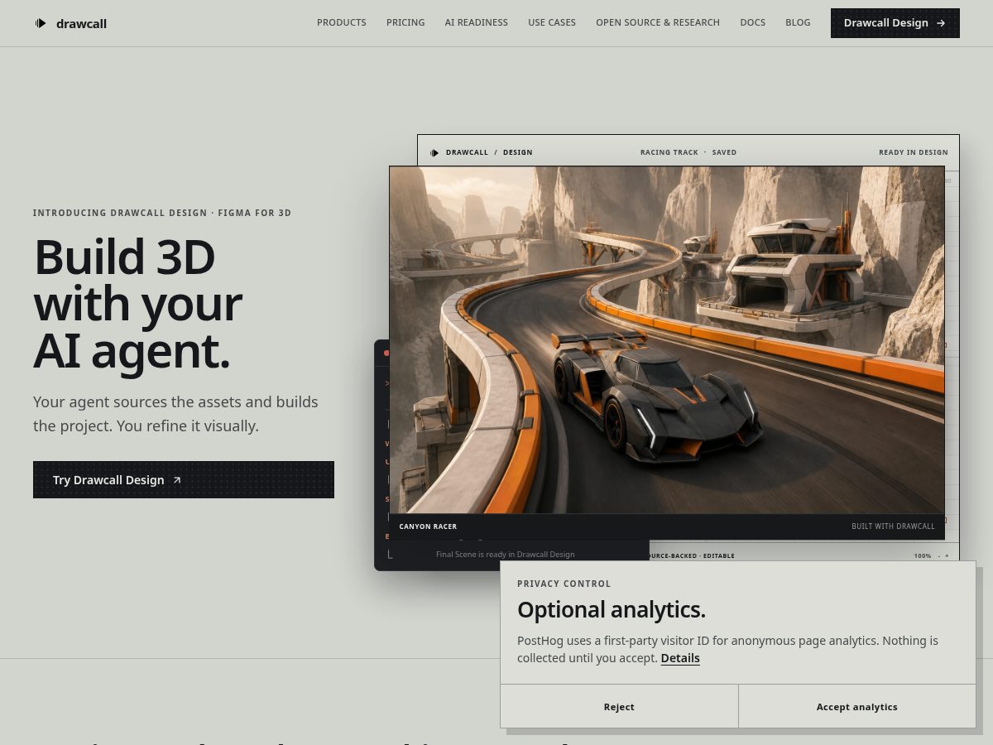
Task: Click the Try Drawcall Design button
Action: coord(184,480)
